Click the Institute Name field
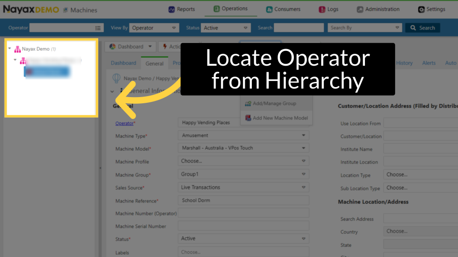458x257 pixels. click(421, 149)
